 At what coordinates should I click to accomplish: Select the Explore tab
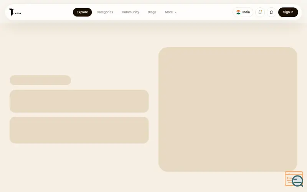coord(82,12)
